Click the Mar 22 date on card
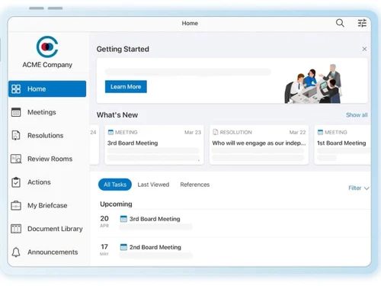The image size is (381, 286). pyautogui.click(x=297, y=132)
